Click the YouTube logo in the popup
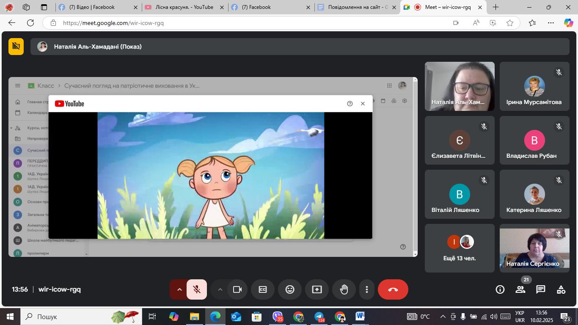 pos(69,104)
